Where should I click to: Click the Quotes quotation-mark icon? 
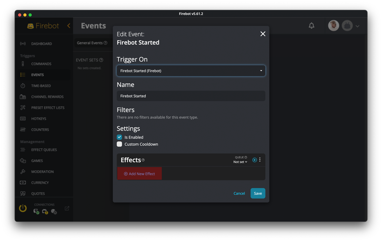coord(23,194)
